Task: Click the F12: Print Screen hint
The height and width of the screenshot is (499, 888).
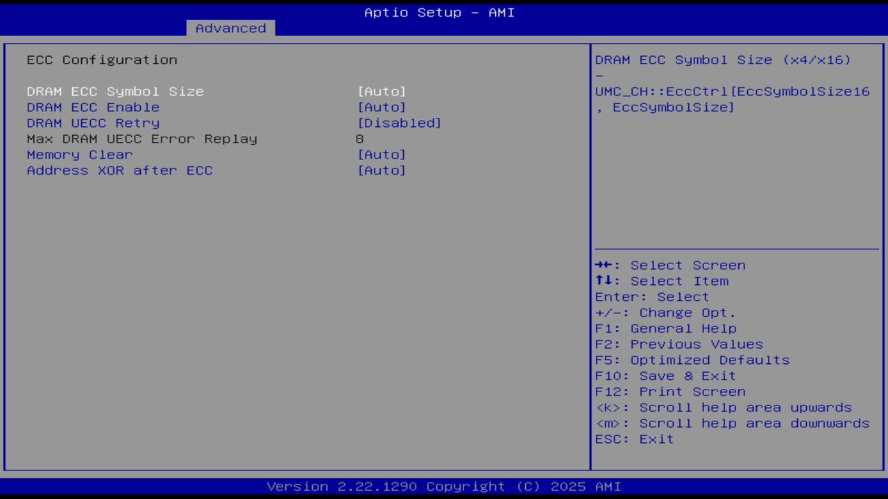Action: 670,392
